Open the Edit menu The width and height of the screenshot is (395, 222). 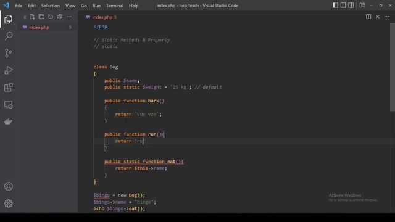(x=31, y=6)
